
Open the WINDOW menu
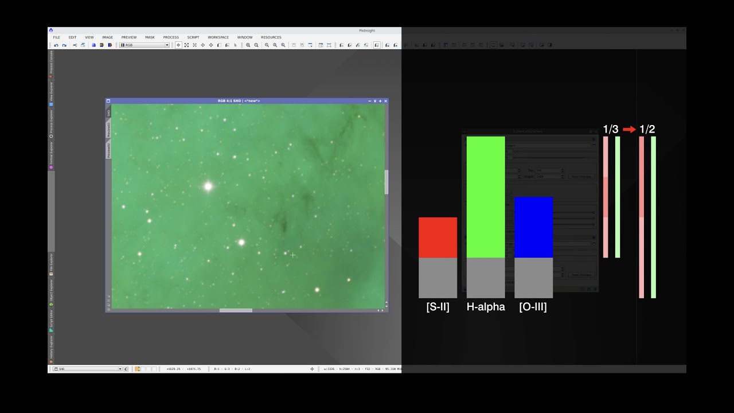coord(245,37)
